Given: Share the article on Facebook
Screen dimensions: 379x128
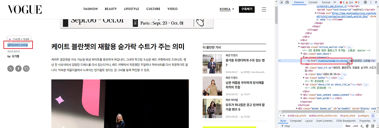Looking at the screenshot, I should tap(18, 68).
